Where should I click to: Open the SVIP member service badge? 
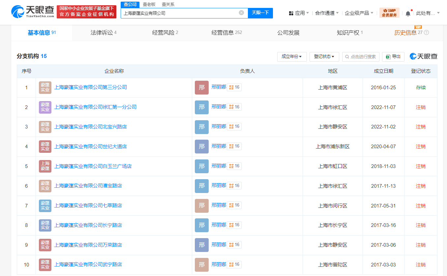click(389, 13)
